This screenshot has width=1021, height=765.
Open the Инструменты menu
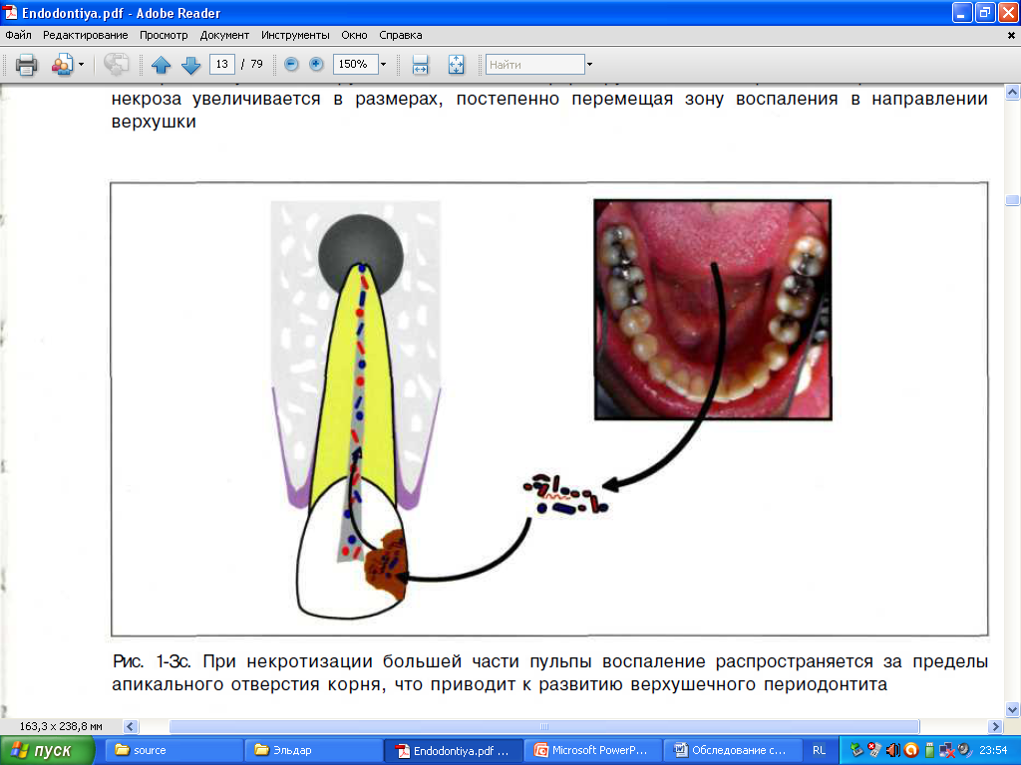295,35
